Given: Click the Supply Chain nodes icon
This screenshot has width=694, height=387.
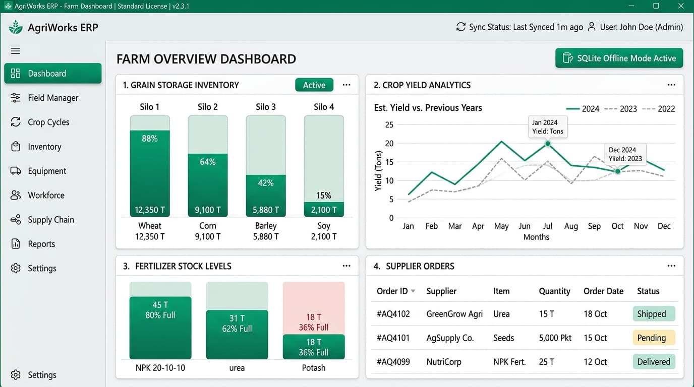Looking at the screenshot, I should (16, 220).
